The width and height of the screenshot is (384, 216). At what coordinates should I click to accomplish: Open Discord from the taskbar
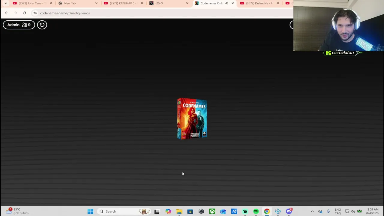(x=289, y=211)
